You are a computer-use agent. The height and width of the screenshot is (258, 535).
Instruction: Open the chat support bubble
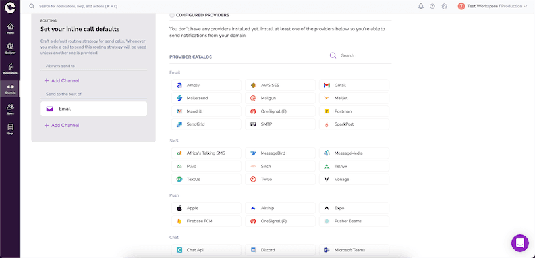520,243
